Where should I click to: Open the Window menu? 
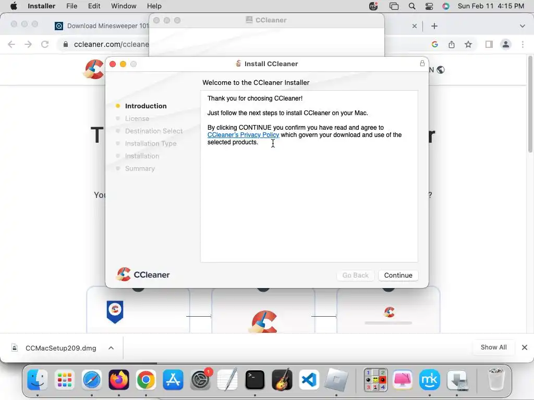(x=123, y=6)
